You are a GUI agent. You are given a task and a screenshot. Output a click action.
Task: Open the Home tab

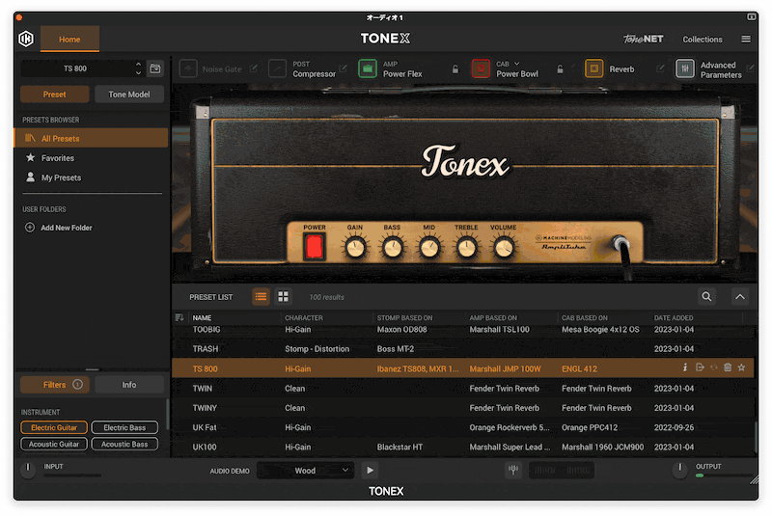click(x=69, y=40)
